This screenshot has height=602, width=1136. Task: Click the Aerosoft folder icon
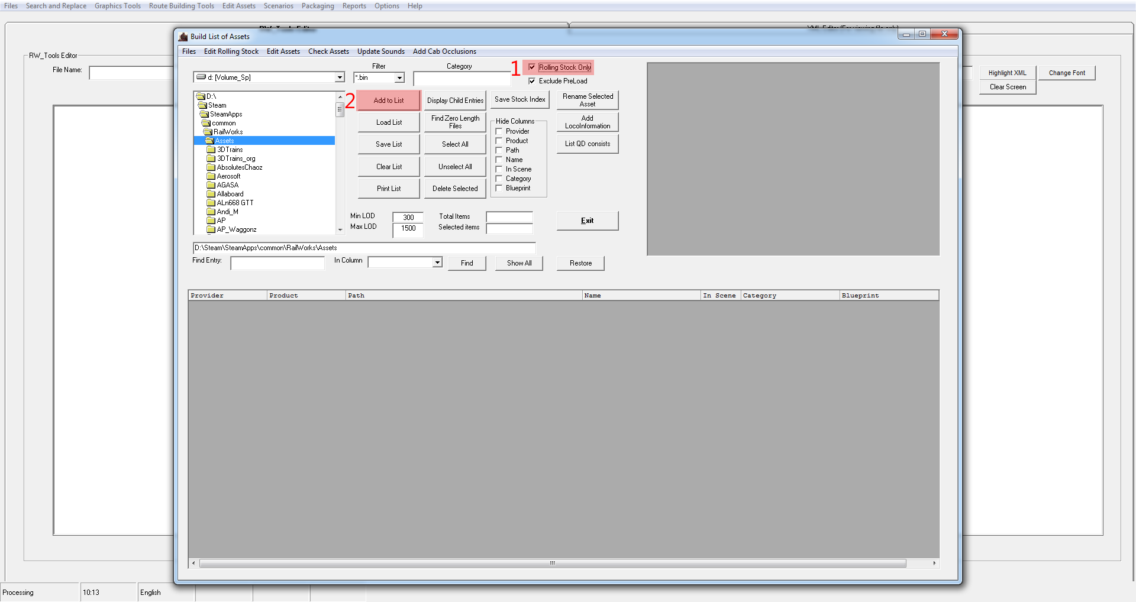tap(211, 176)
